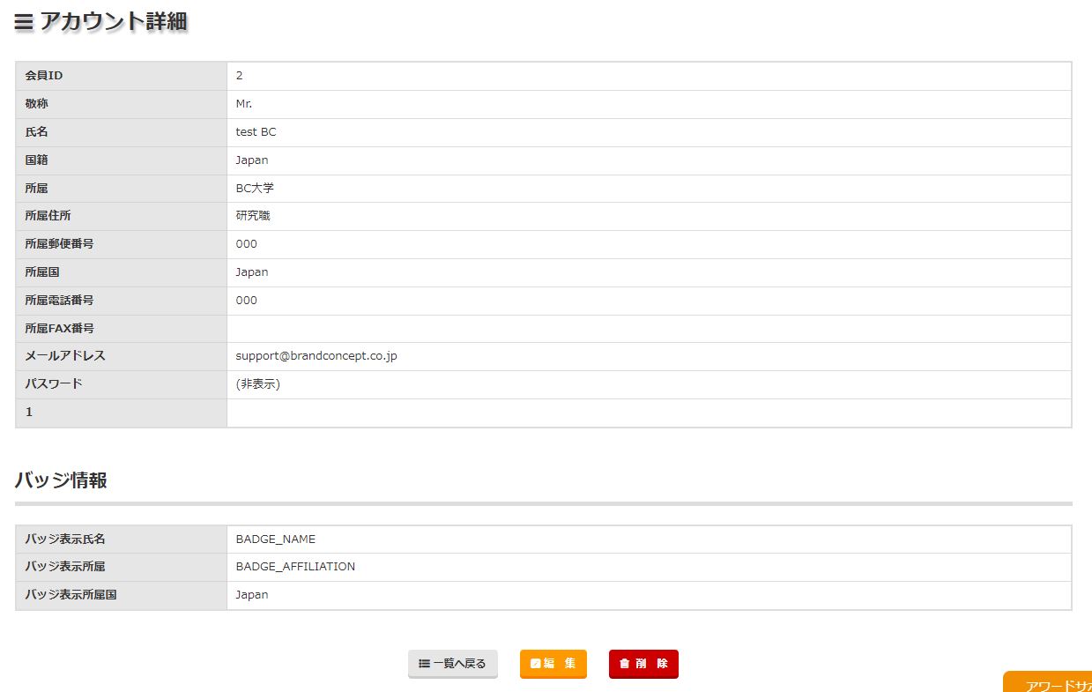
Task: Click the パスワード value (非表示)
Action: tap(257, 384)
